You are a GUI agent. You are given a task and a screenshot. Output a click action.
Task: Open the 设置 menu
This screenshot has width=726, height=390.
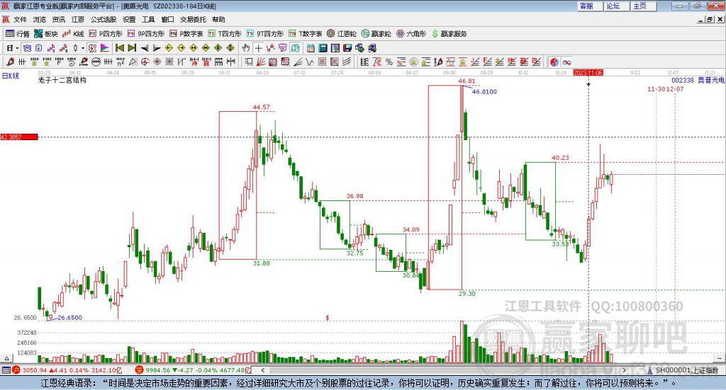[129, 19]
